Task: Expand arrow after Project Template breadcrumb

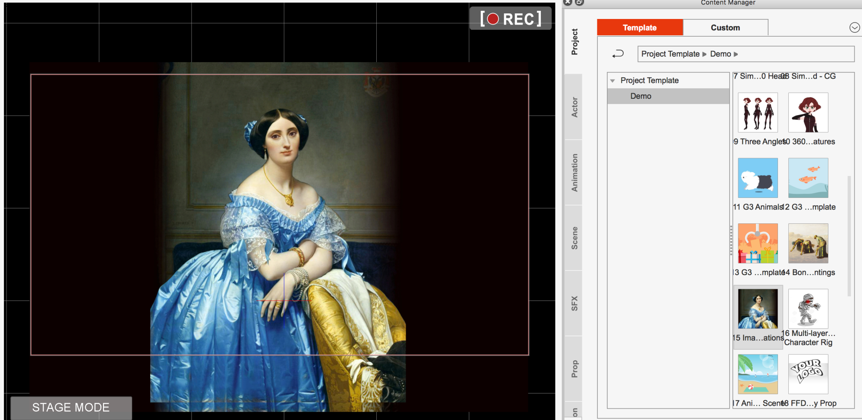Action: point(704,54)
